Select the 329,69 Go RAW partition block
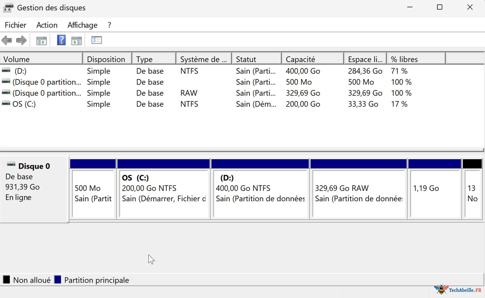The height and width of the screenshot is (298, 485). coord(359,193)
